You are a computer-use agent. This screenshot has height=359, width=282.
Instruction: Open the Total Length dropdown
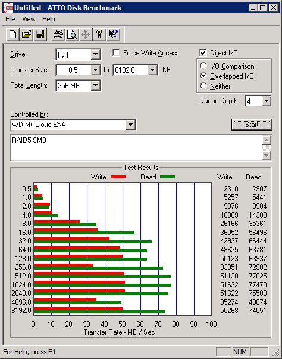pos(95,86)
